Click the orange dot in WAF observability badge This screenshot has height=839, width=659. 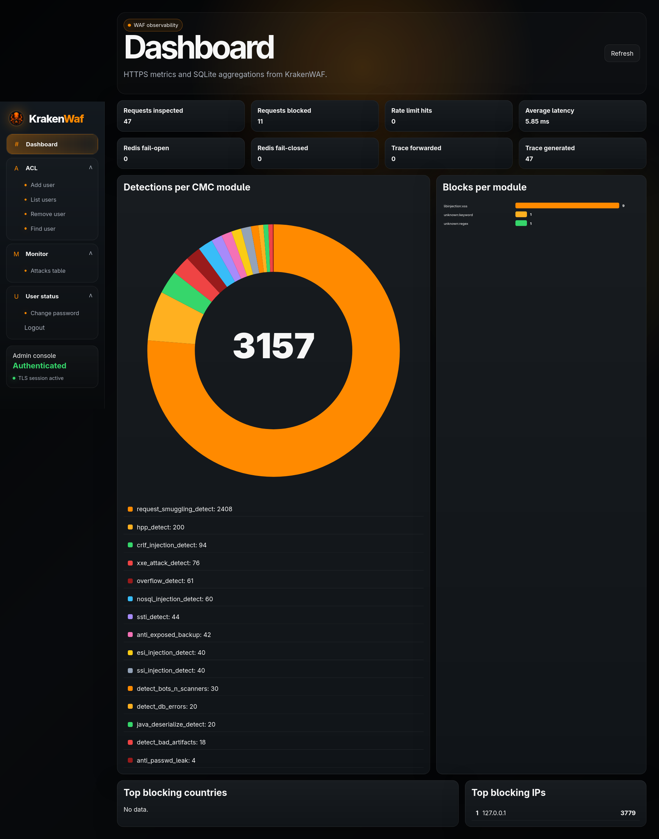coord(129,26)
